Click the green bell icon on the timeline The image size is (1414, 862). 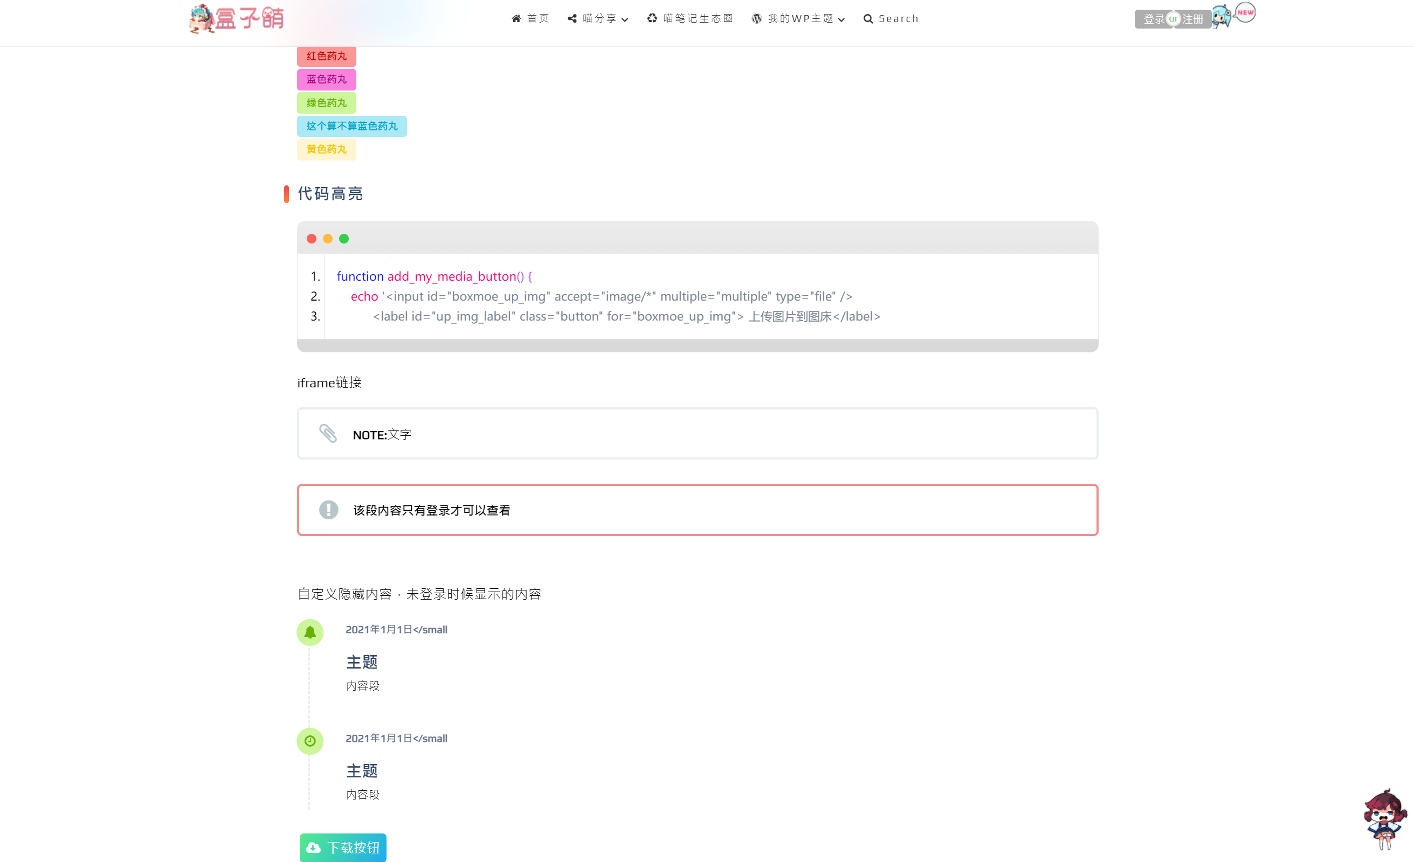coord(310,632)
